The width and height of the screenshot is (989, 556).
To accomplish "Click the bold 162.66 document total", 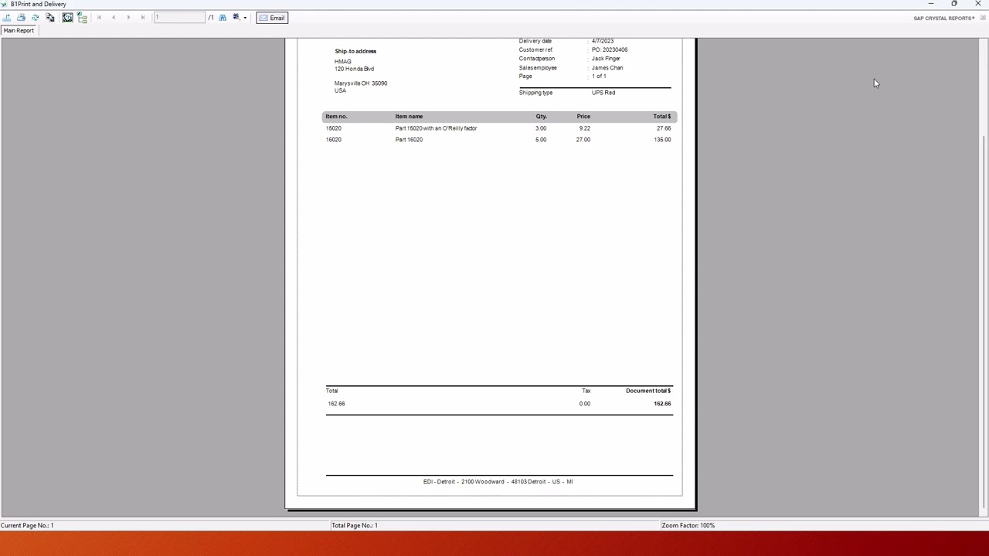I will click(x=662, y=404).
